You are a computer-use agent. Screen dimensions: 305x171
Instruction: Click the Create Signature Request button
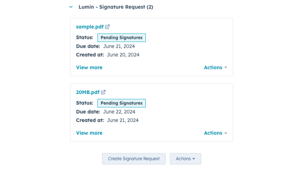click(134, 159)
